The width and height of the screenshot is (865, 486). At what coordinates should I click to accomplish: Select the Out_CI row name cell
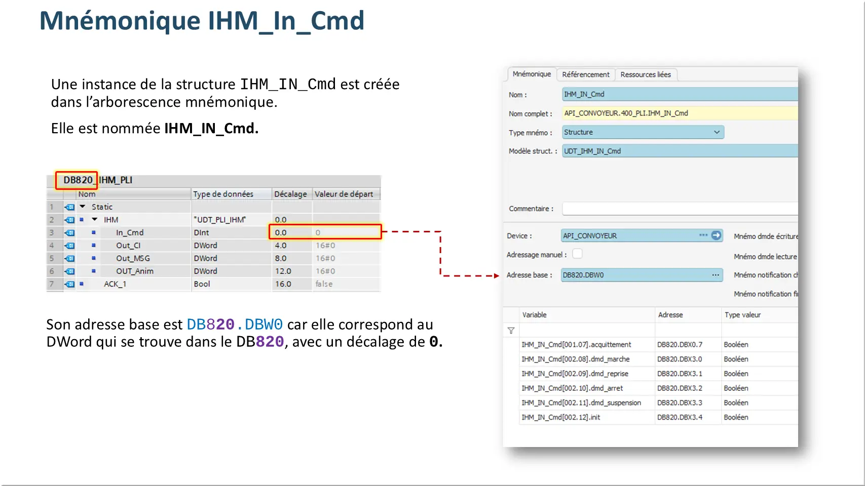128,246
